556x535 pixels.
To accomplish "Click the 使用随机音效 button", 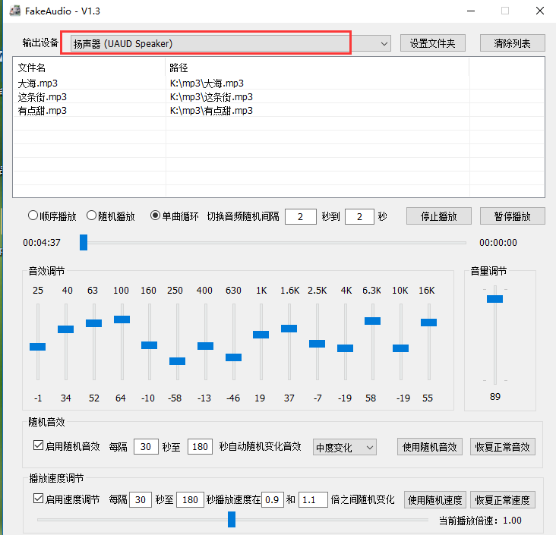I will click(430, 447).
